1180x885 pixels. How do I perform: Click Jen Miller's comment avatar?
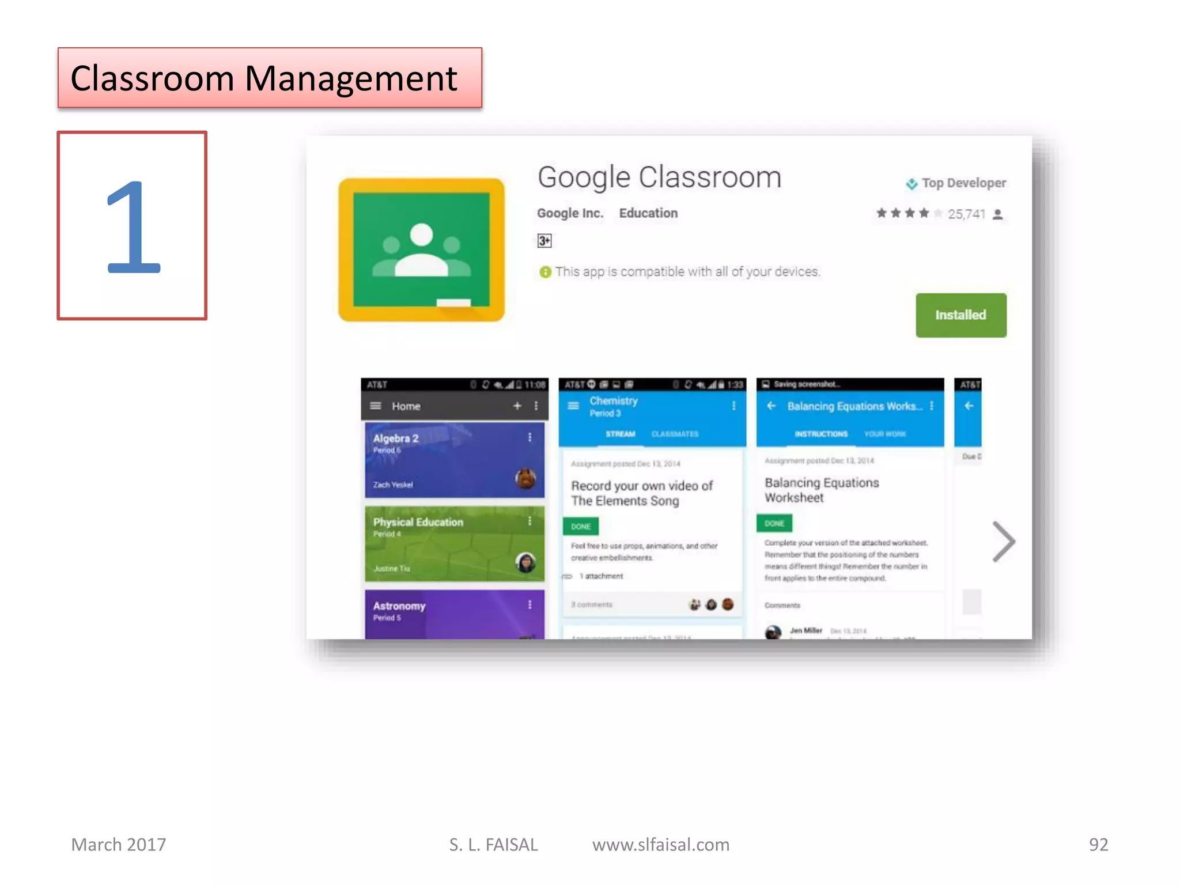[773, 632]
